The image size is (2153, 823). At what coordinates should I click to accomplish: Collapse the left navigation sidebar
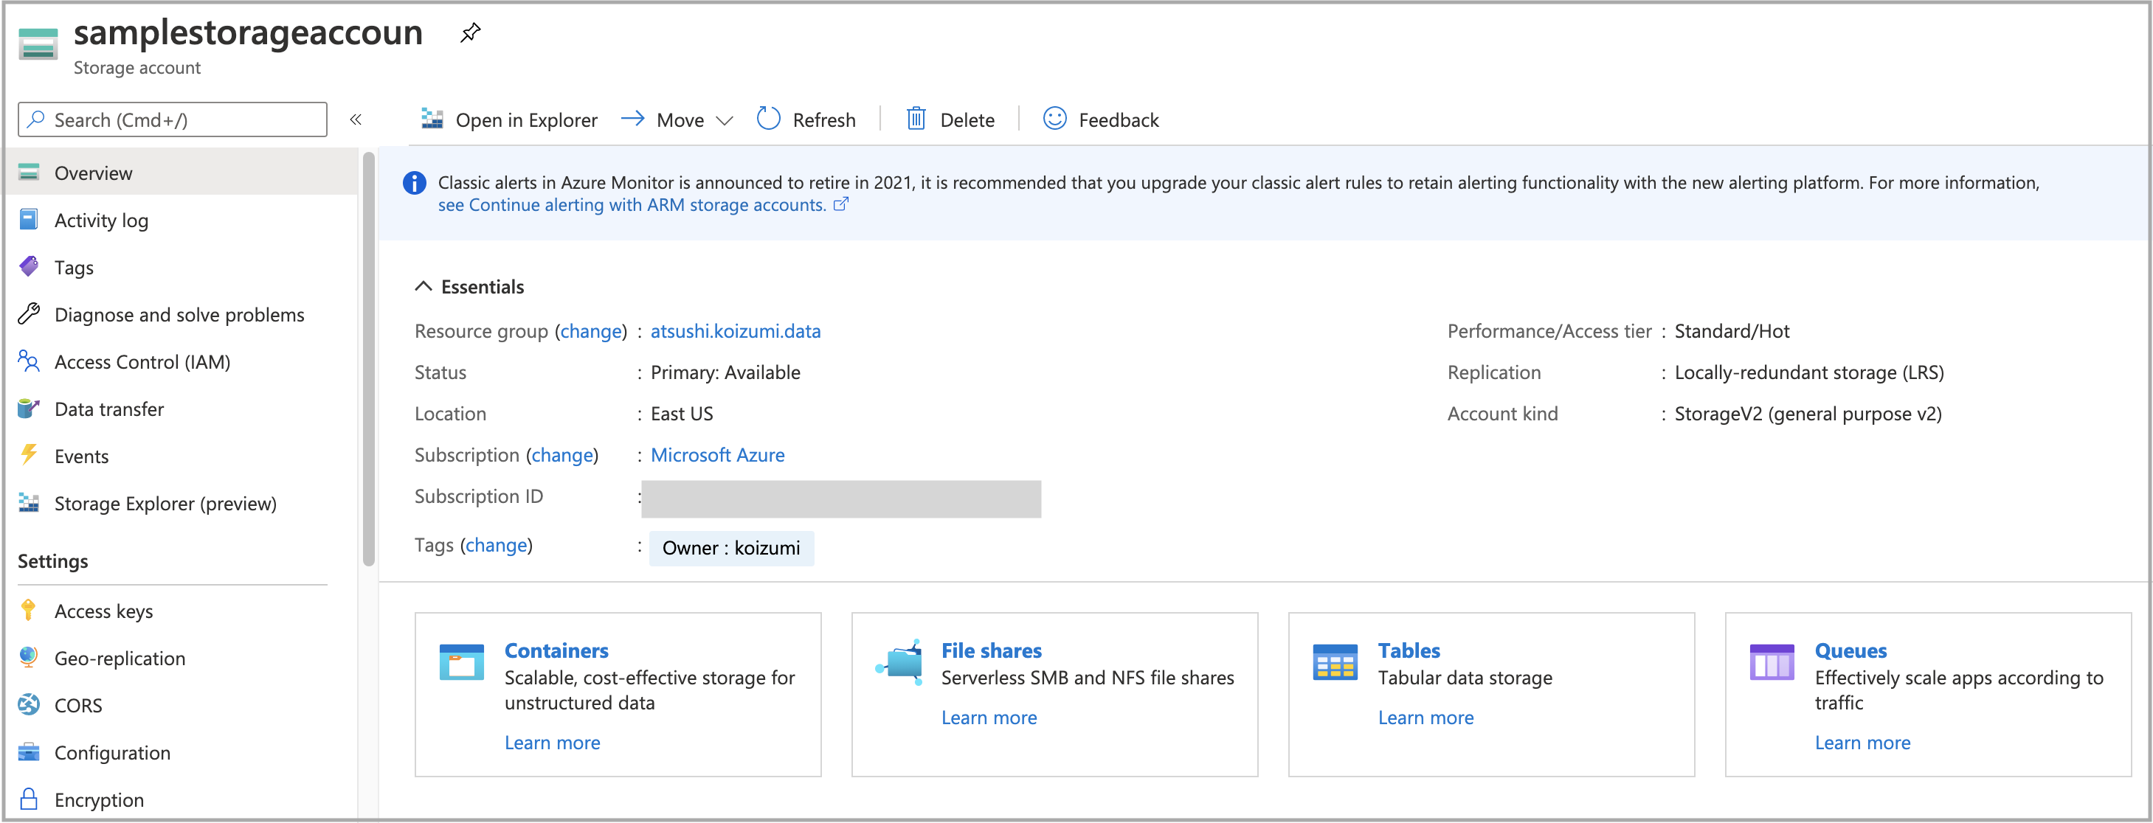[x=356, y=119]
